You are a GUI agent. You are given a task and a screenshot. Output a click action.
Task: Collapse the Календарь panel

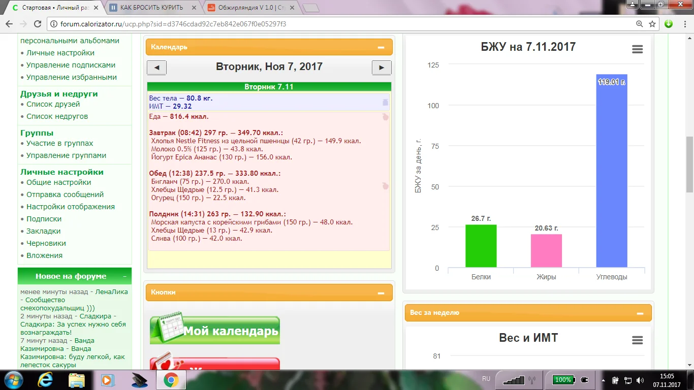381,47
